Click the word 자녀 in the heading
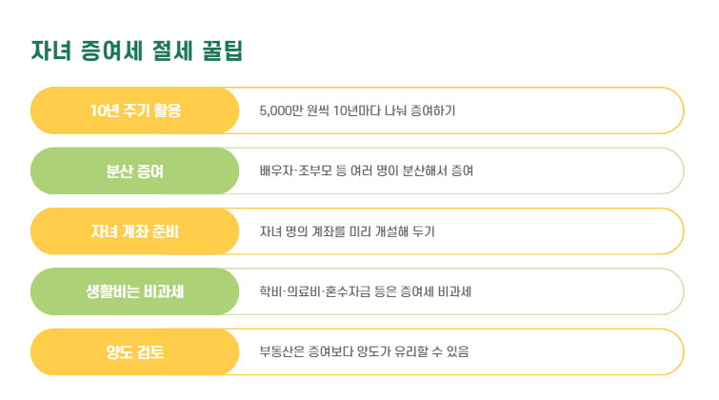719x400 pixels. pos(50,50)
